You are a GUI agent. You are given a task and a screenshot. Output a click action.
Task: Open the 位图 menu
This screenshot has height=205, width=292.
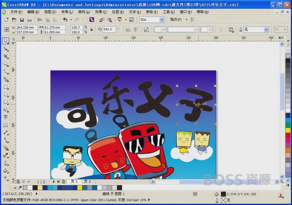[x=118, y=12]
